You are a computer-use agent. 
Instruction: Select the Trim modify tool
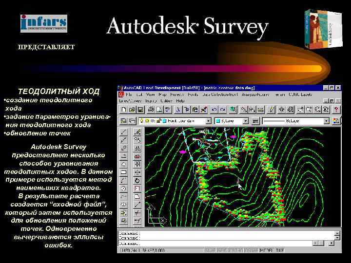coord(137,212)
